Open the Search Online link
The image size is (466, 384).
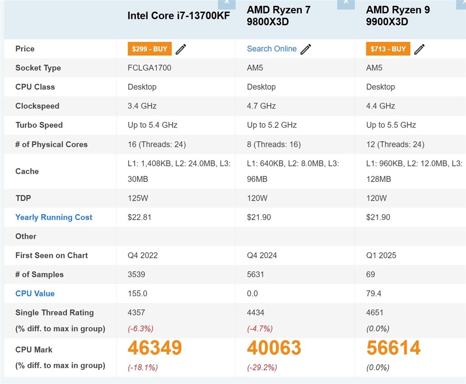point(272,49)
